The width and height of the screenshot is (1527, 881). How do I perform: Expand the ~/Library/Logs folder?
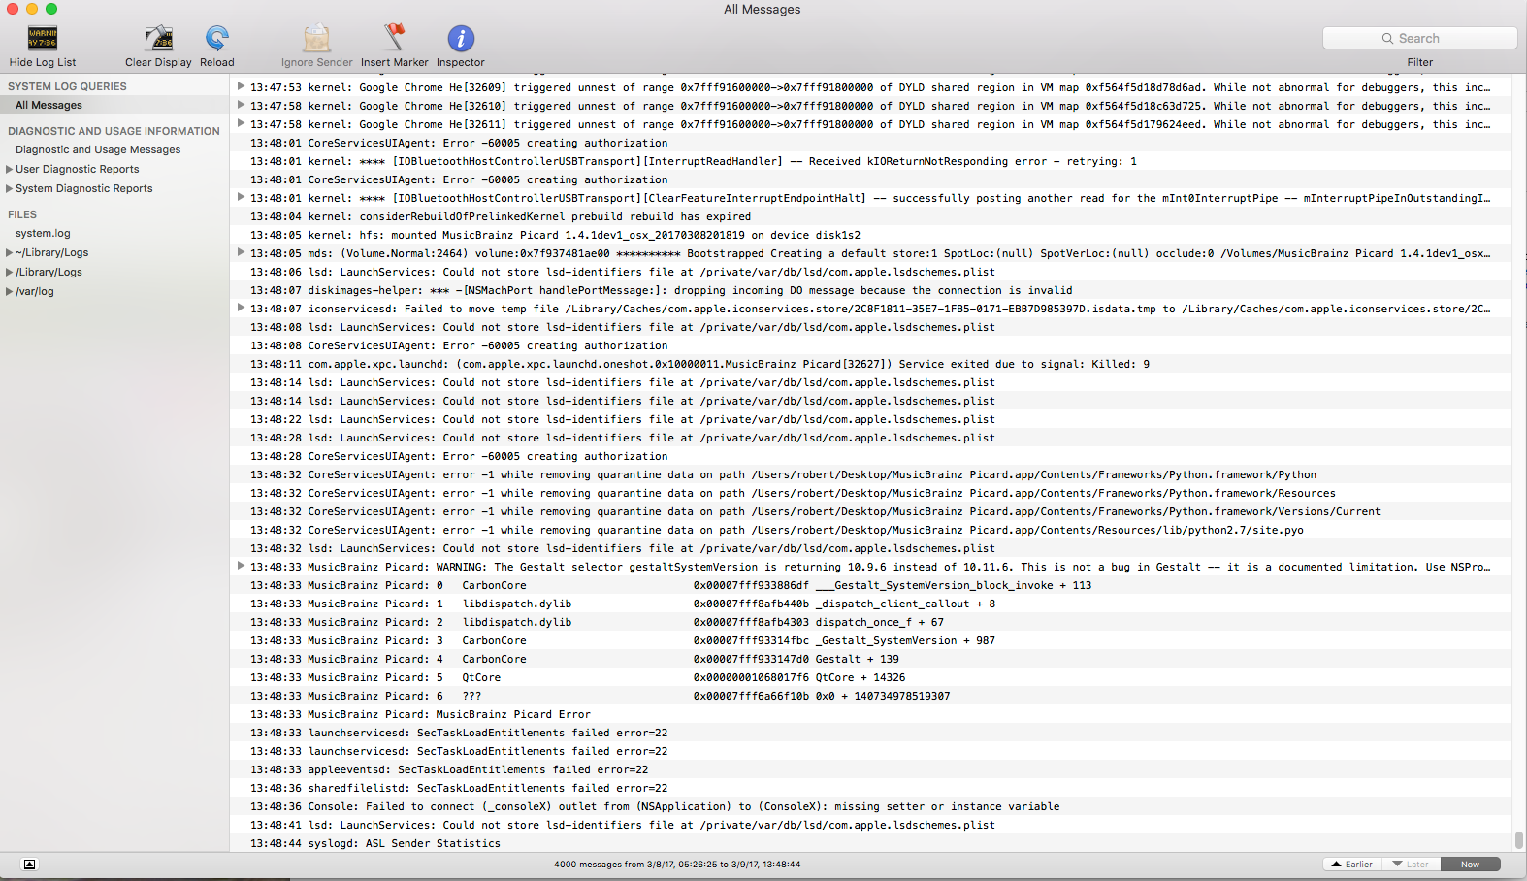10,252
